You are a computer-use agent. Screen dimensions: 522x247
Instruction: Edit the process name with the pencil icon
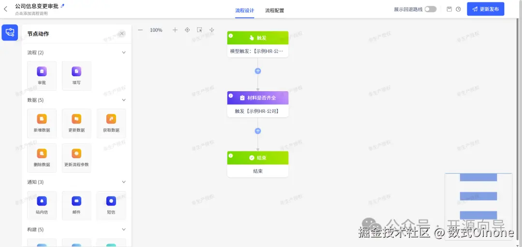63,6
